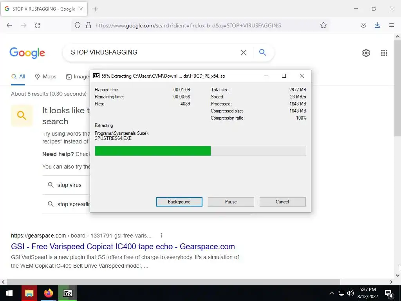Open the taskbar clock and date
This screenshot has height=301, width=401.
pos(367,293)
